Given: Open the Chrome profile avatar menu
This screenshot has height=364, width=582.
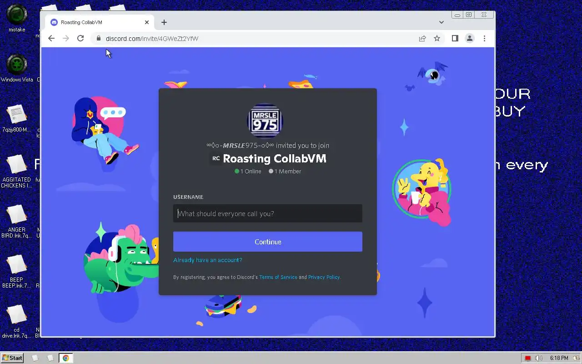Looking at the screenshot, I should 470,39.
